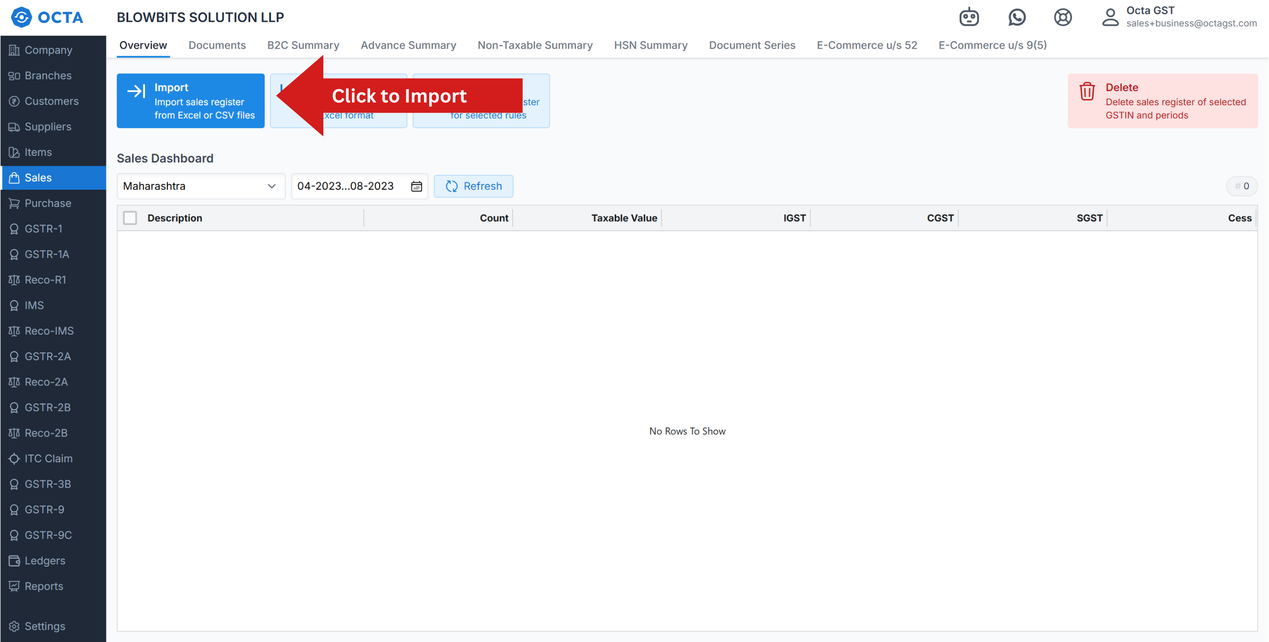Open Reco-R1 in the sidebar
This screenshot has width=1269, height=642.
pyautogui.click(x=45, y=280)
